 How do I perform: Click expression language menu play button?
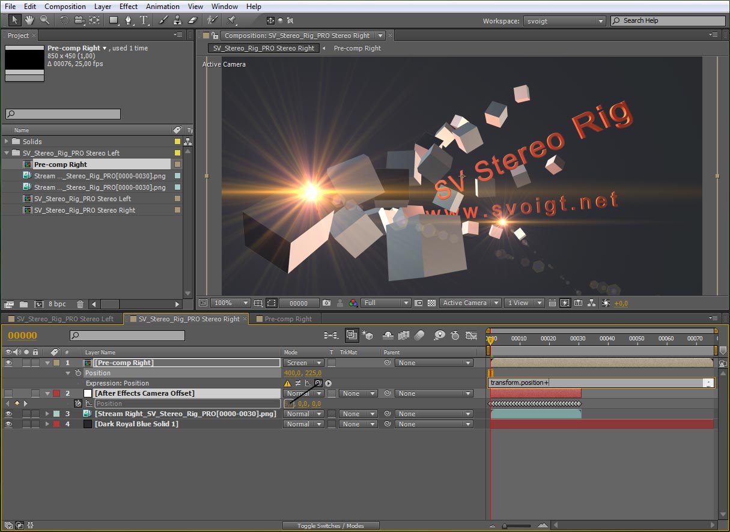pyautogui.click(x=329, y=383)
